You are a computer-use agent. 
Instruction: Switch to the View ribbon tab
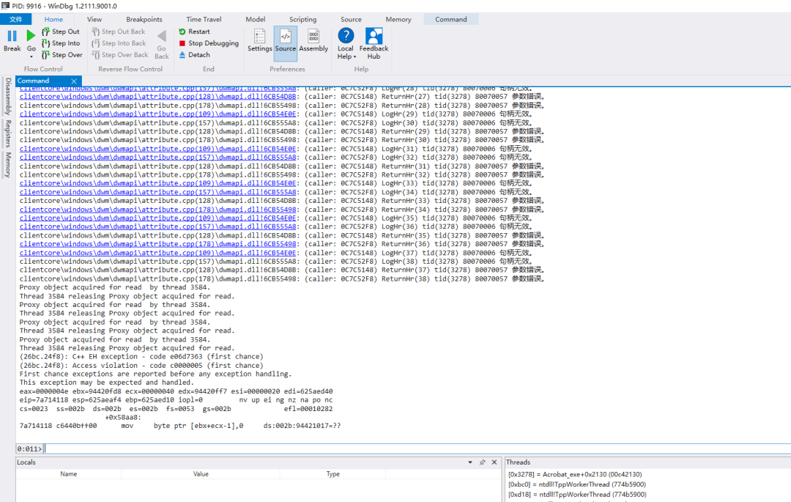(94, 19)
